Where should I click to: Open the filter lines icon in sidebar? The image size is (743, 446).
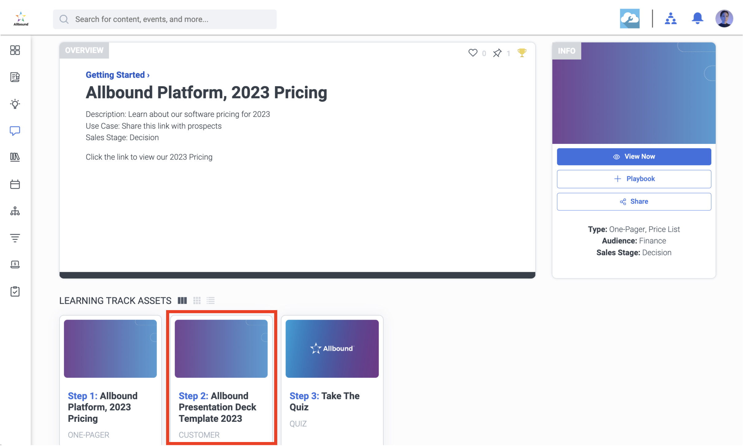[x=15, y=238]
